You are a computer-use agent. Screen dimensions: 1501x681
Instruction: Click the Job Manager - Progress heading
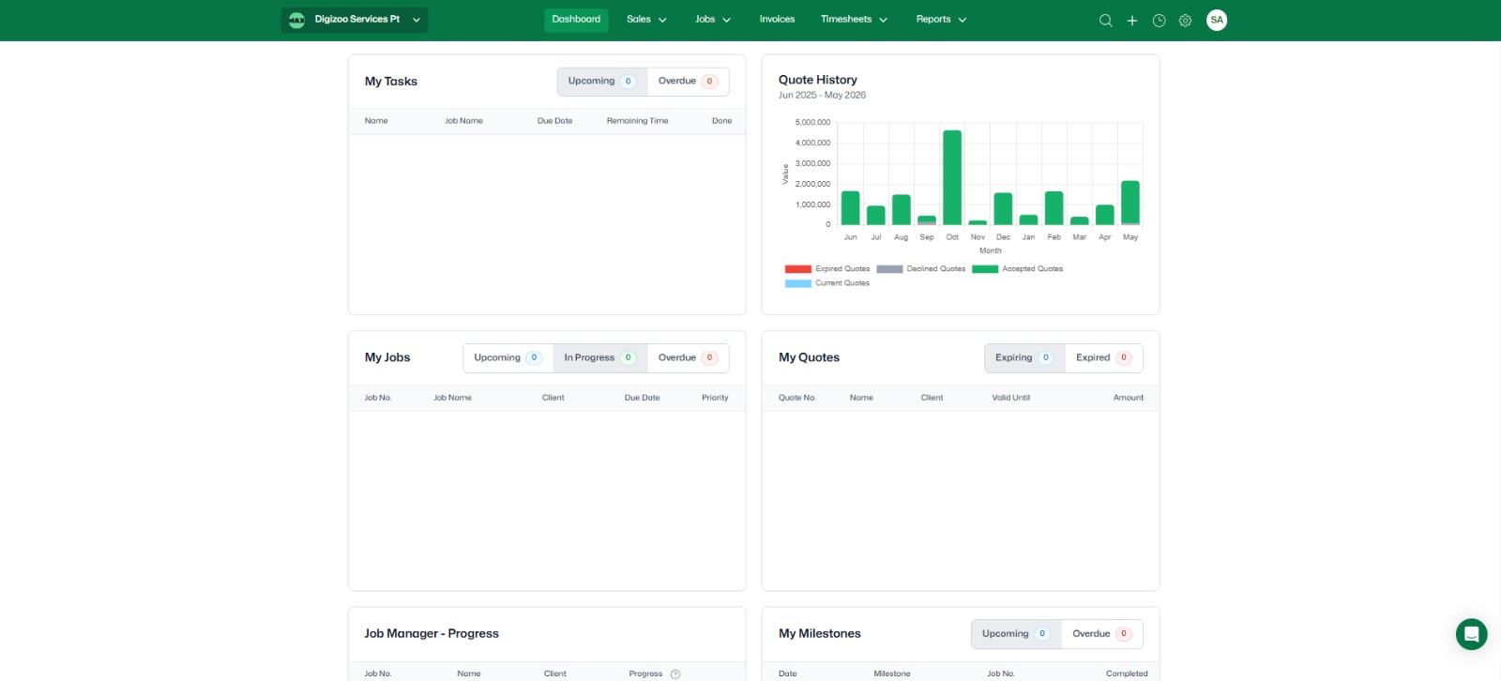[432, 634]
